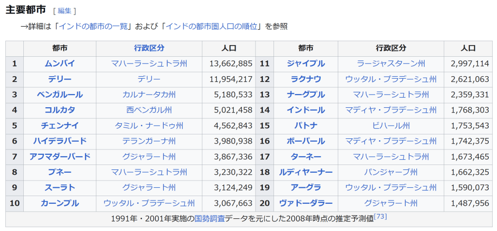The width and height of the screenshot is (497, 231).
Task: Open the 西ベンガル州 state link
Action: tap(149, 110)
